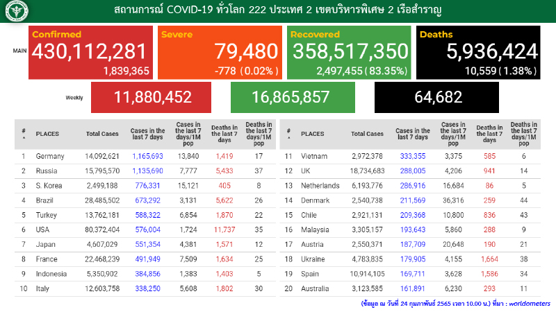This screenshot has height=312, width=556.
Task: Click Malaysia's 7-day cases 193,643
Action: [413, 230]
